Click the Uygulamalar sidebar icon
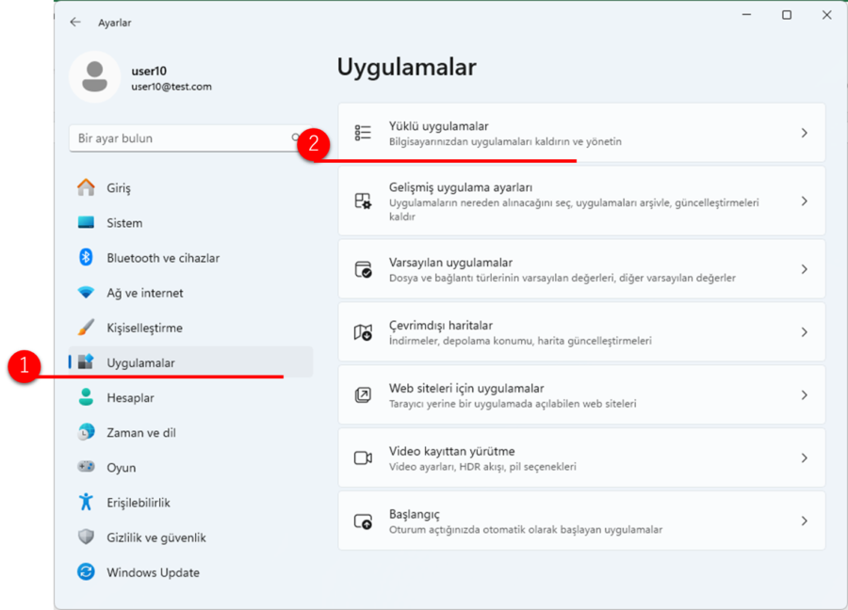 pos(86,362)
